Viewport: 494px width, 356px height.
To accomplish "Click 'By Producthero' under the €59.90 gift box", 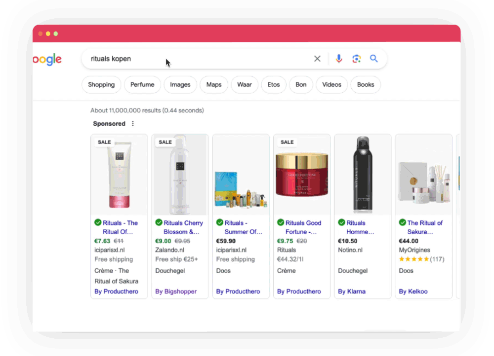I will [x=238, y=291].
